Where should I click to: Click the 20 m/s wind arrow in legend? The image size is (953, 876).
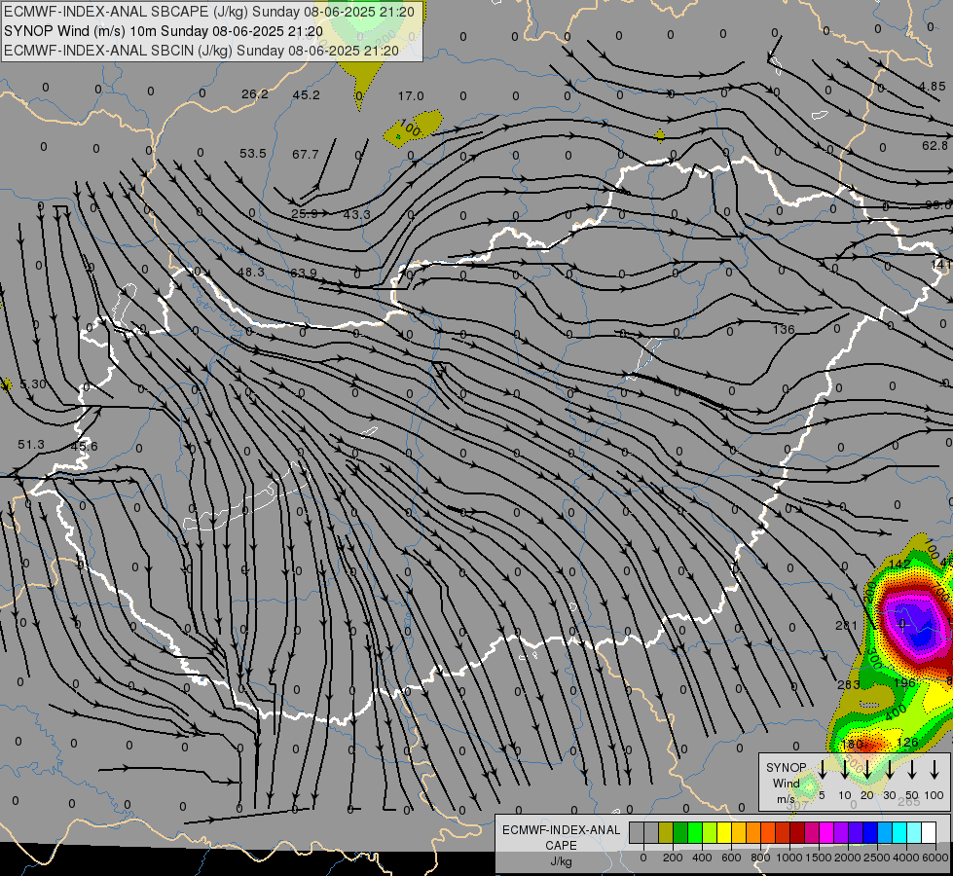[867, 769]
